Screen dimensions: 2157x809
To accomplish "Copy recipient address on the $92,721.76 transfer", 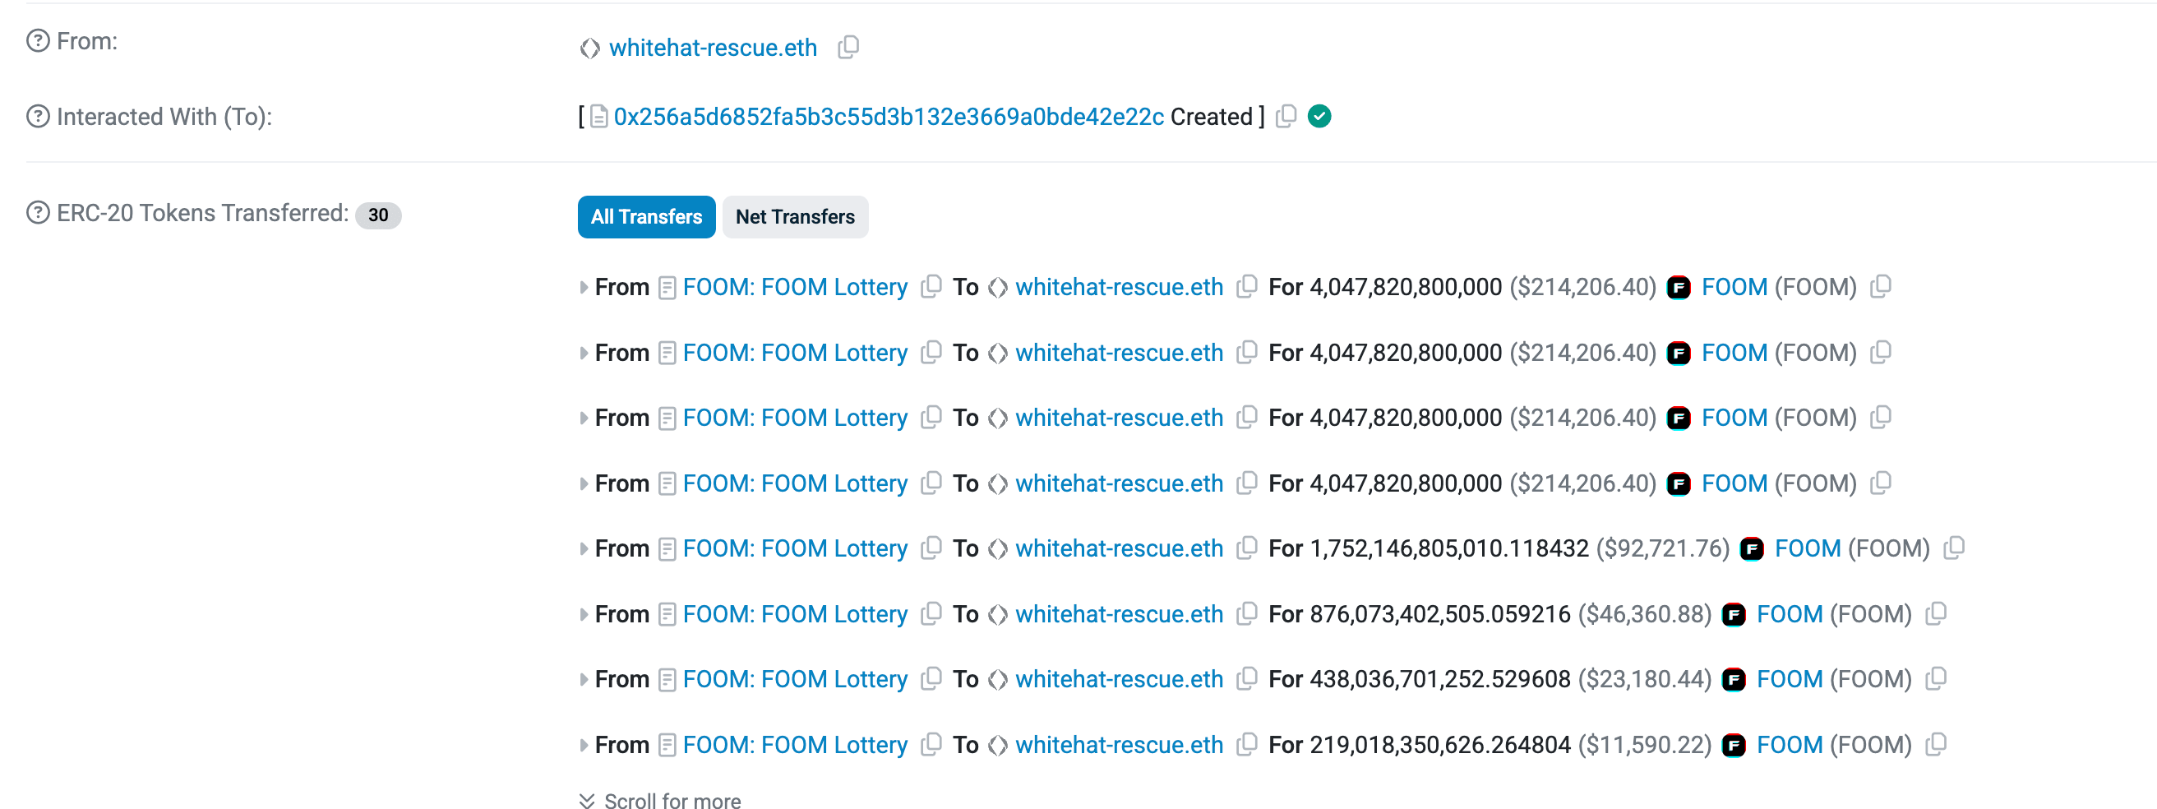I will coord(1247,548).
